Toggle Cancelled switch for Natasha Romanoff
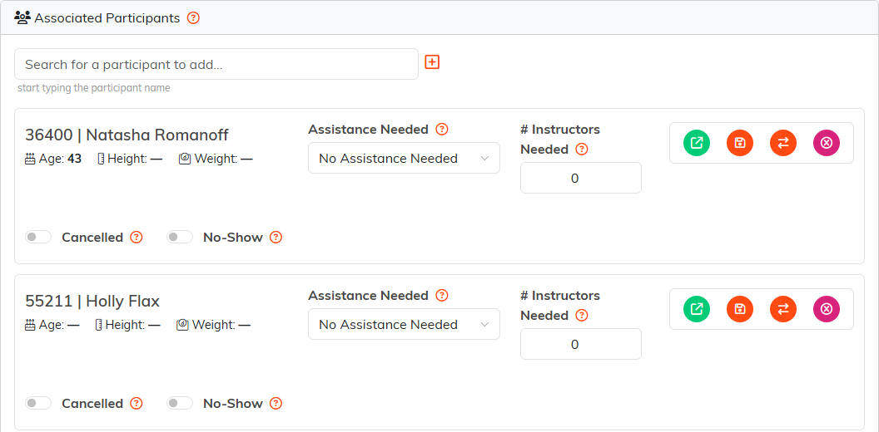This screenshot has width=879, height=432. click(x=38, y=238)
